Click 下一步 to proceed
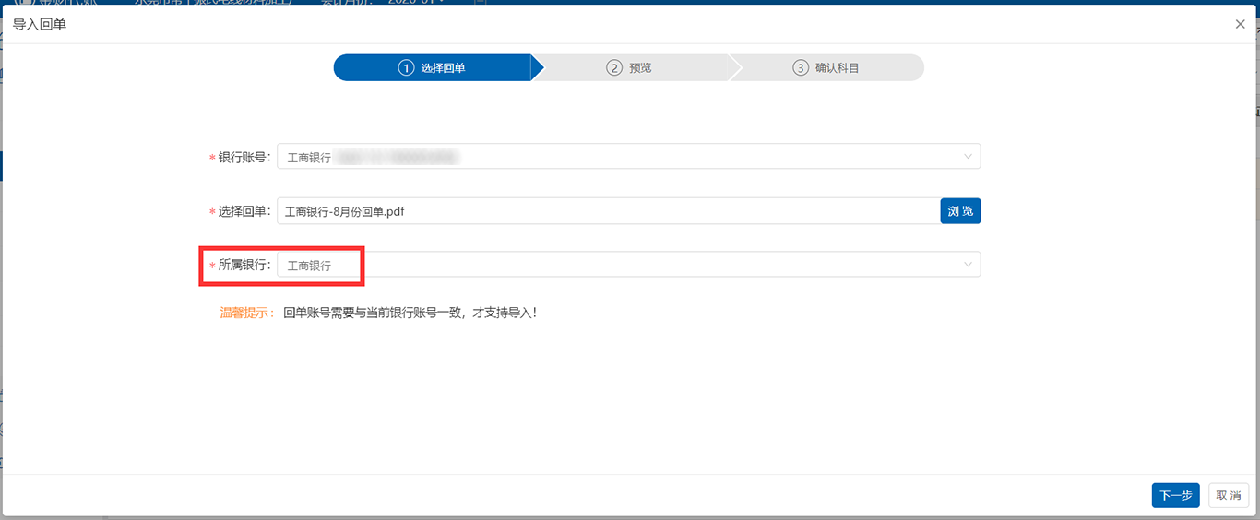The image size is (1260, 520). point(1175,496)
